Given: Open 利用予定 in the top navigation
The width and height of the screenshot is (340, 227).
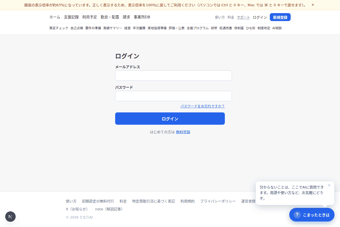Looking at the screenshot, I should 90,17.
